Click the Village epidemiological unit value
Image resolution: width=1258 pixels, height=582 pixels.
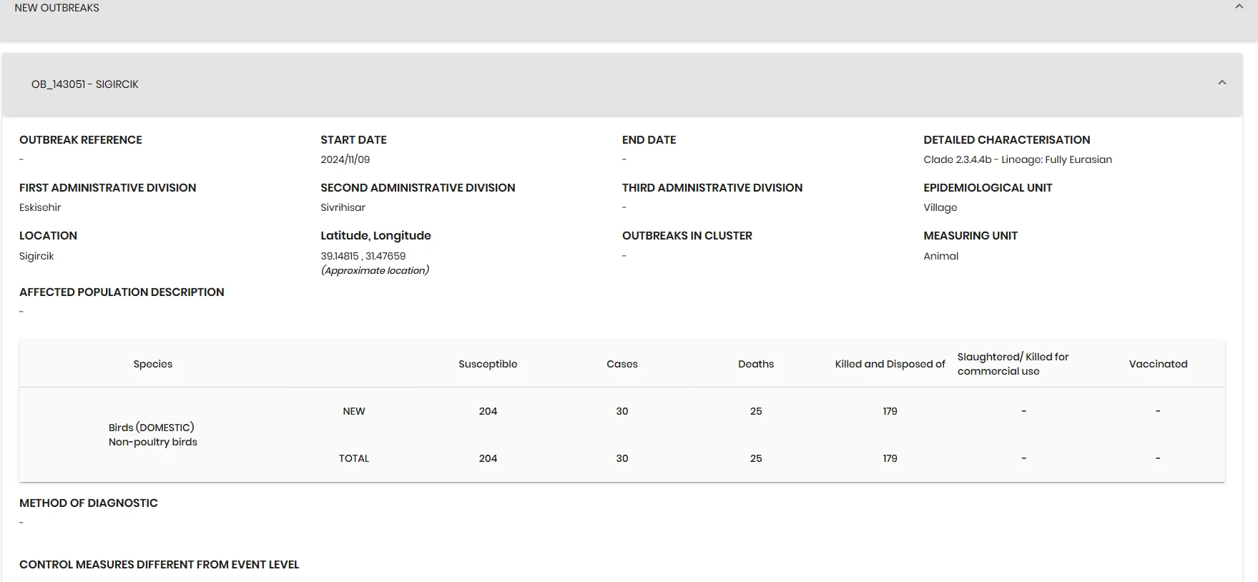coord(940,207)
